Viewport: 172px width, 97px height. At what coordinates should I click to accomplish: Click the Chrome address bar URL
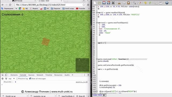pyautogui.click(x=41, y=5)
